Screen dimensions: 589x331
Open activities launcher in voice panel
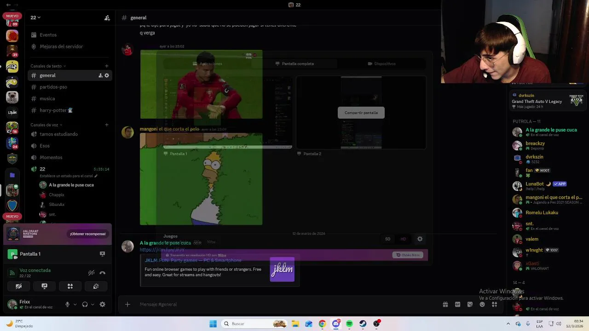point(70,286)
